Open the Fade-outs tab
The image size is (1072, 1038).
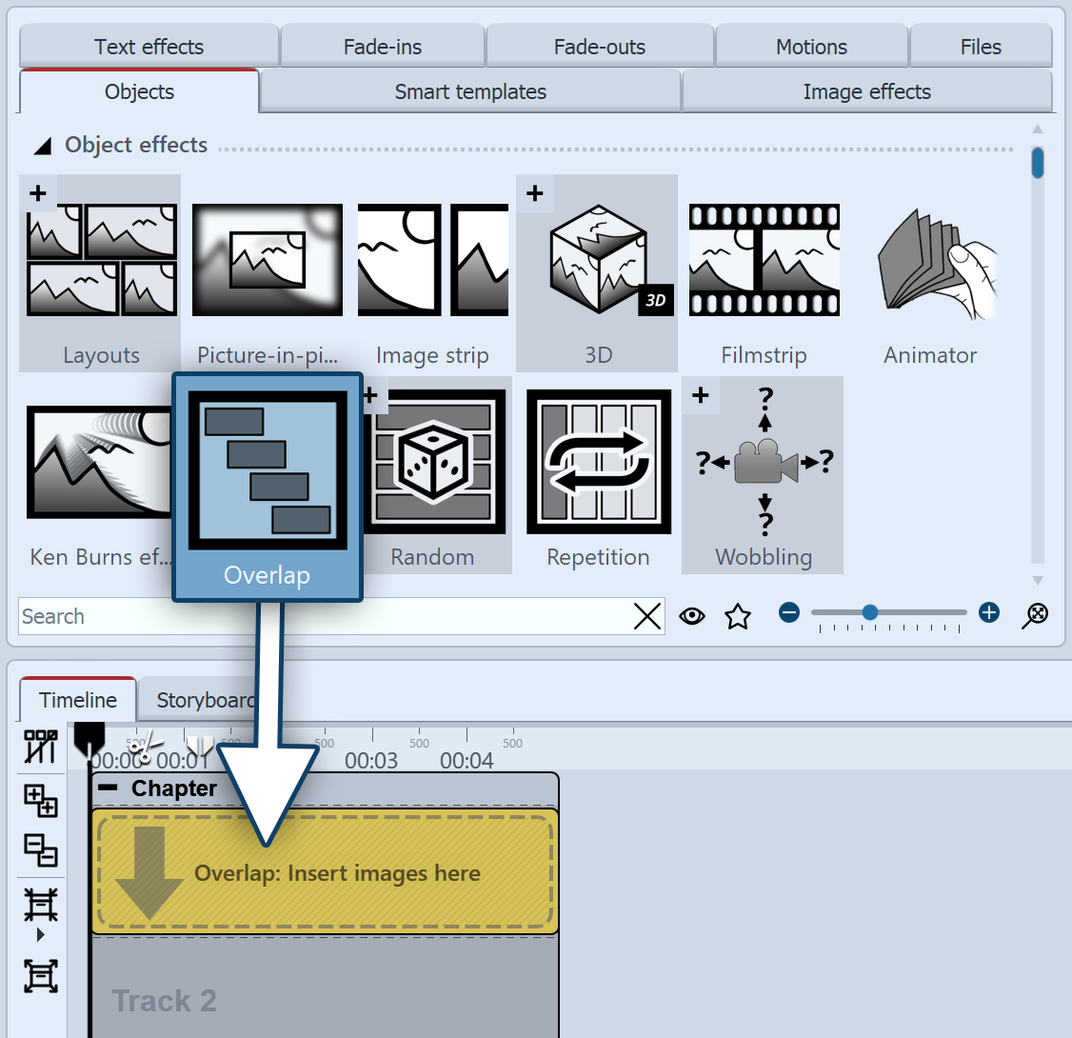[x=600, y=46]
